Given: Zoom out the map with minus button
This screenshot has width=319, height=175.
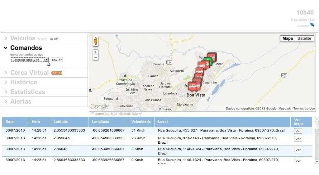Looking at the screenshot, I should [96, 57].
